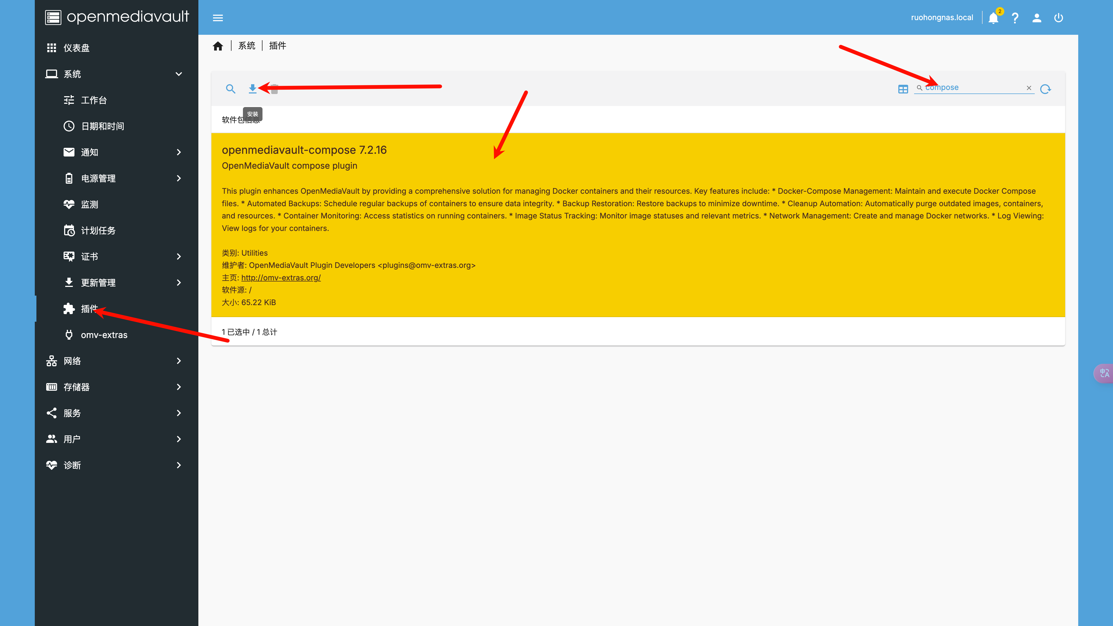This screenshot has width=1113, height=626.
Task: Expand the 存储器 menu
Action: point(116,387)
